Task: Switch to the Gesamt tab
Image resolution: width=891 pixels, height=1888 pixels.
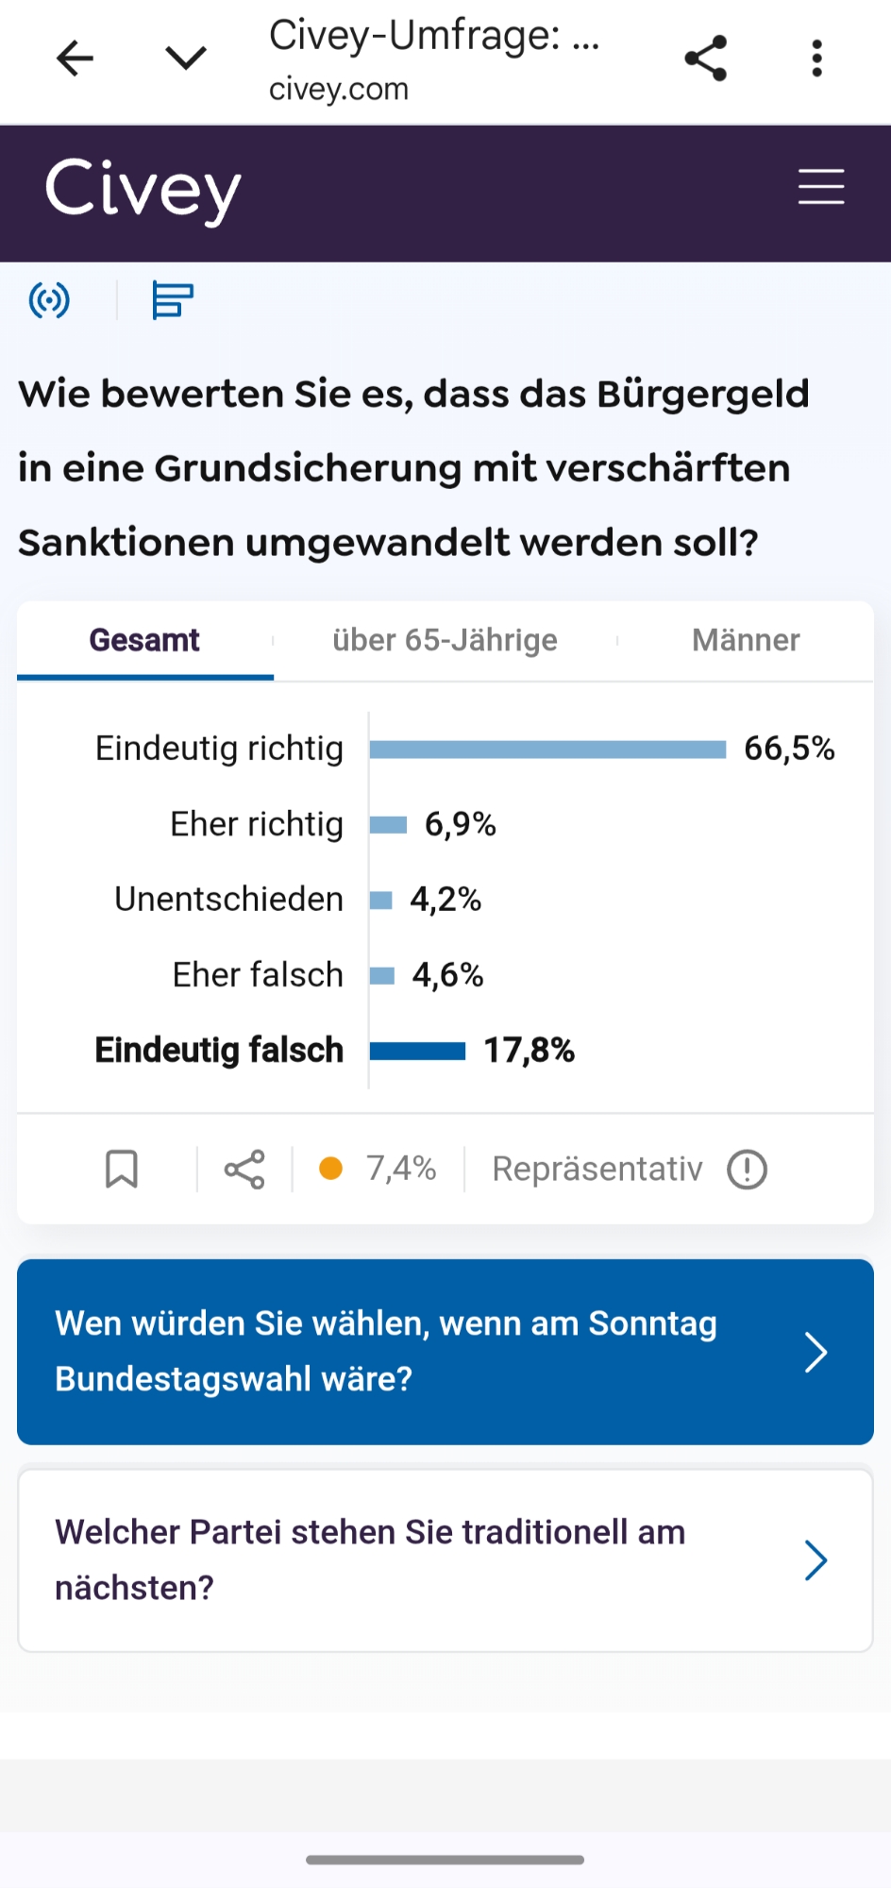Action: (144, 641)
